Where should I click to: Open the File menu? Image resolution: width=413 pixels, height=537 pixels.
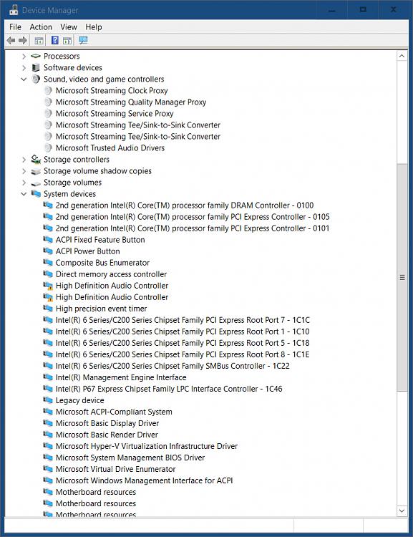[x=15, y=27]
